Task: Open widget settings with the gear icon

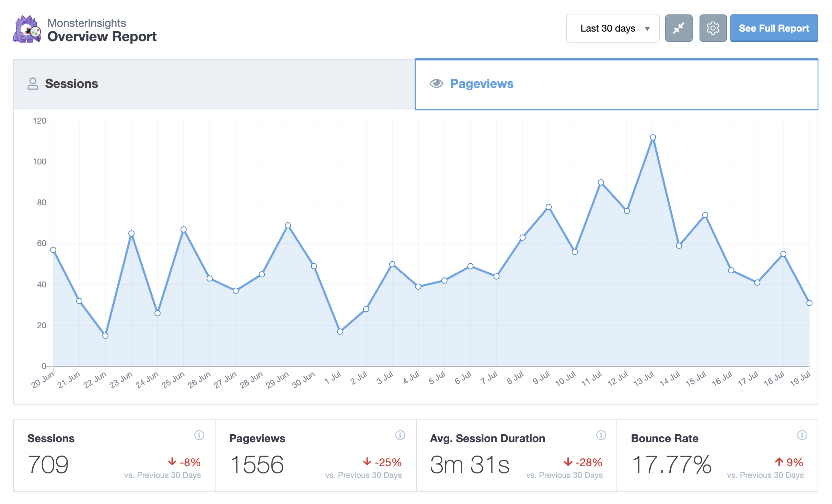Action: pyautogui.click(x=713, y=28)
